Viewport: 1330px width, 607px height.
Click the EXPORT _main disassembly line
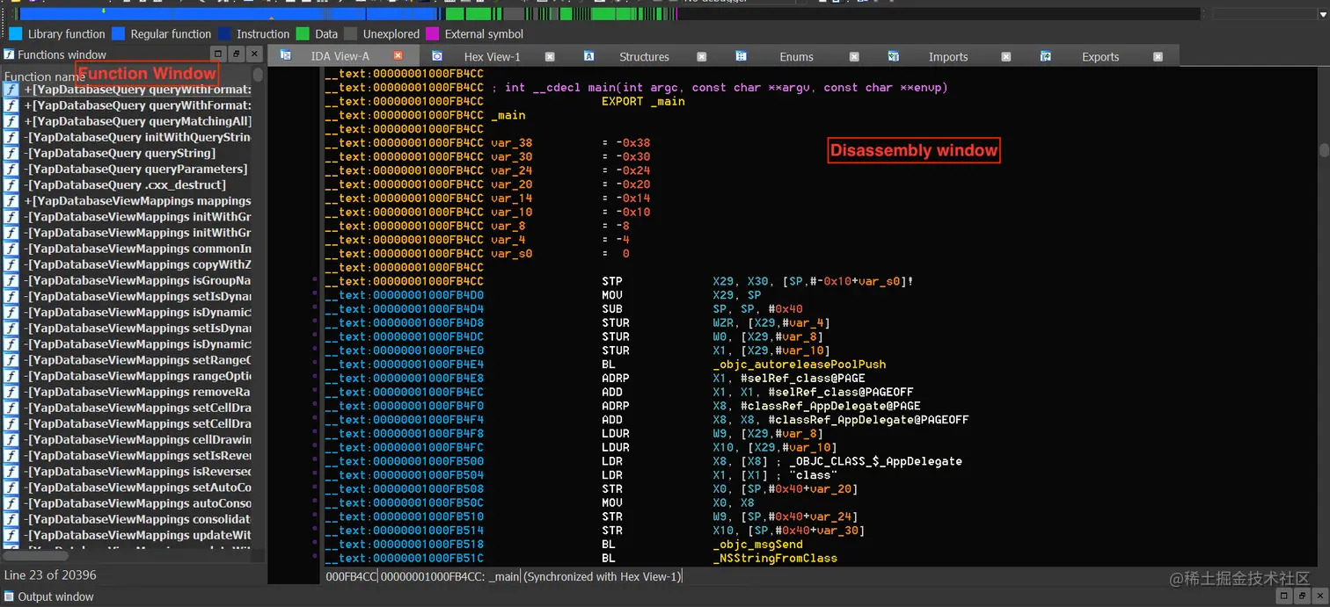643,101
